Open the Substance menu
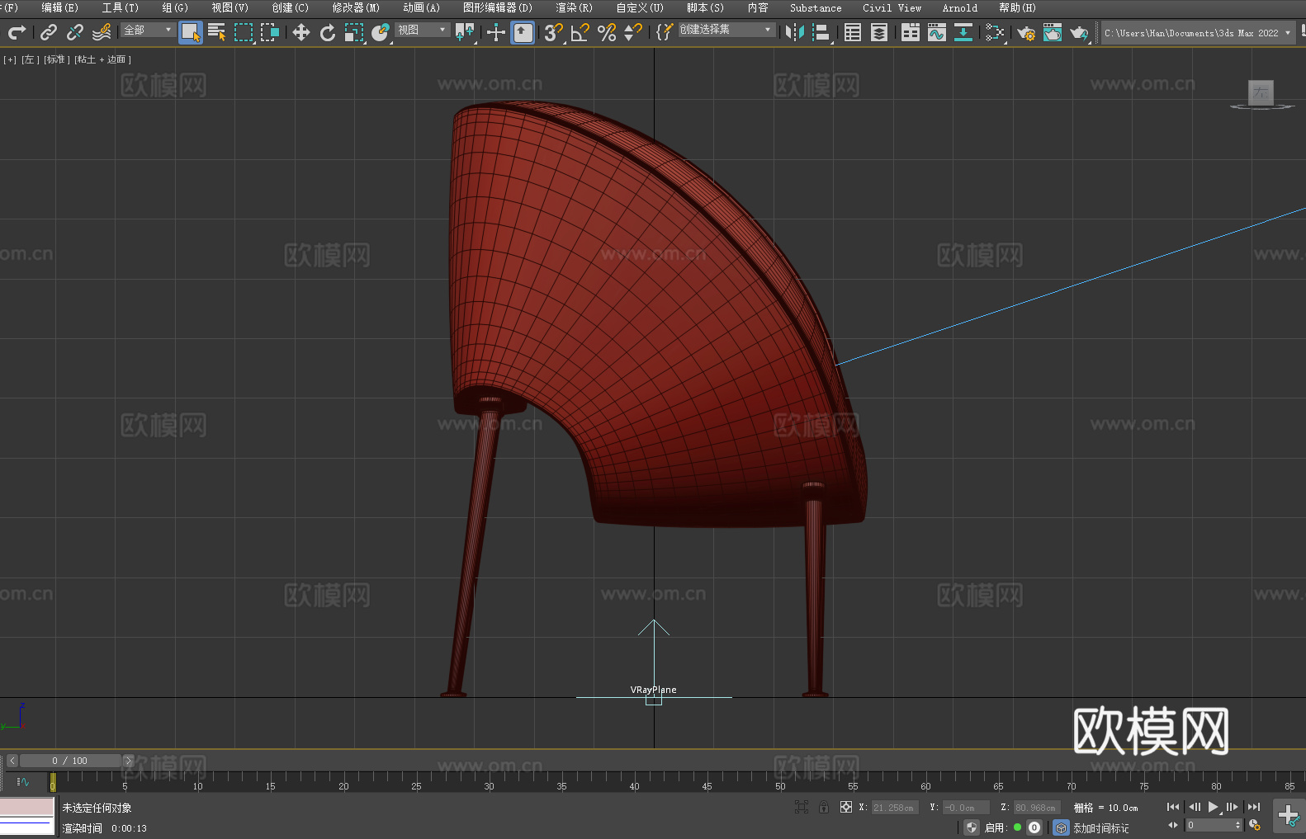1306x839 pixels. coord(816,7)
